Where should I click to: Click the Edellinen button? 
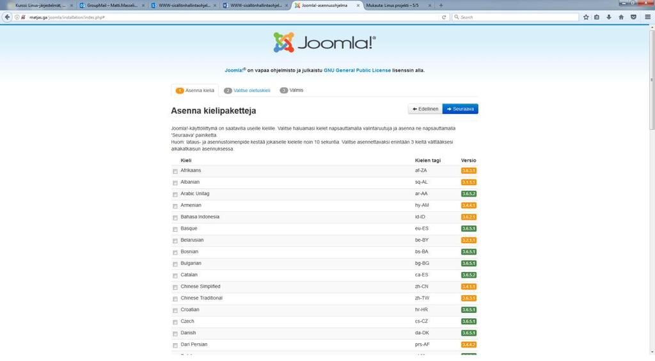tap(425, 109)
